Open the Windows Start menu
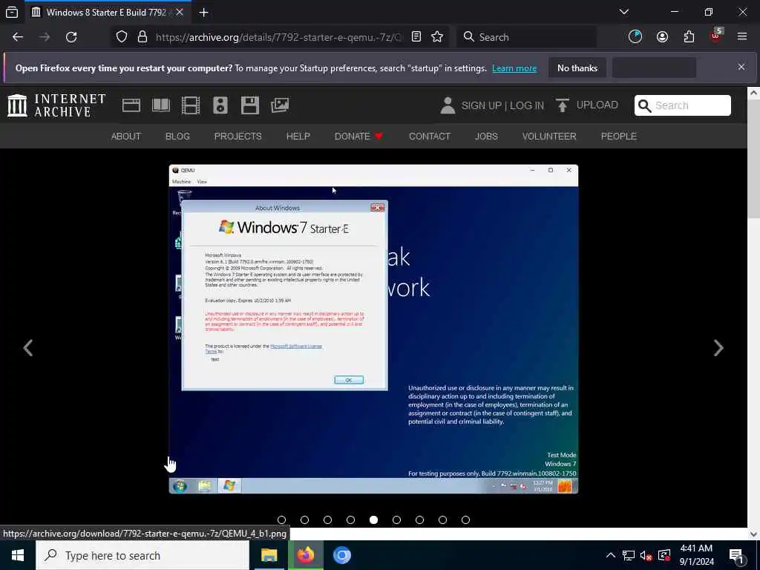 point(18,555)
